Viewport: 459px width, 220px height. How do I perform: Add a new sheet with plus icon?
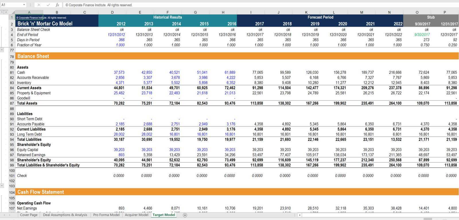(185, 215)
